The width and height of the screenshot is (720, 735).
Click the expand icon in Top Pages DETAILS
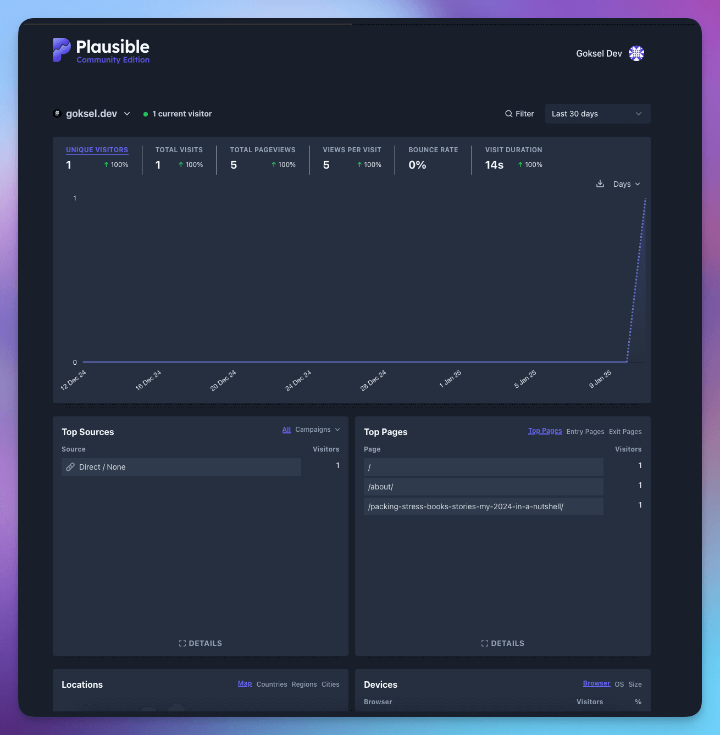click(x=485, y=643)
